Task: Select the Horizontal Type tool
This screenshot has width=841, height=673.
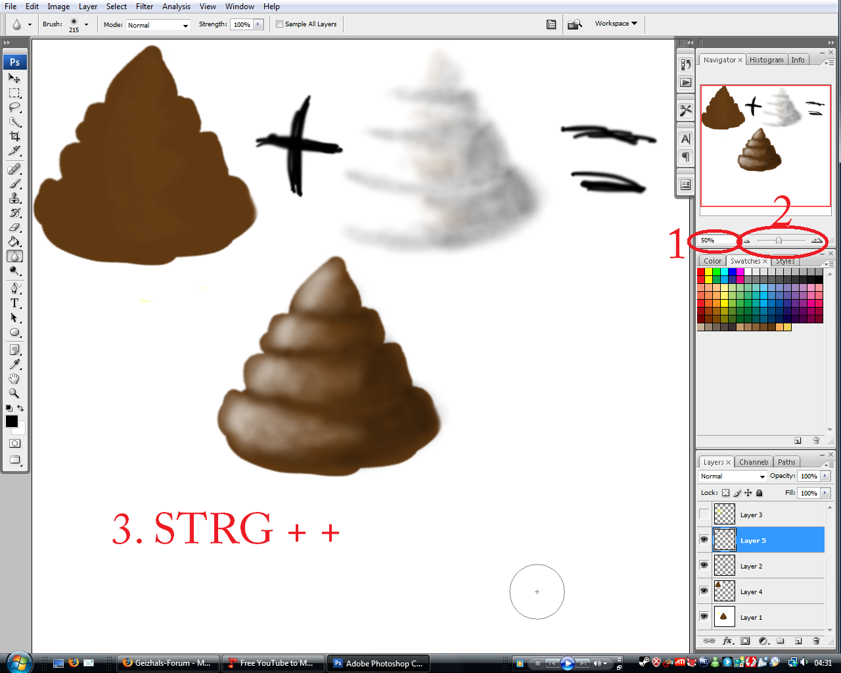Action: point(14,303)
